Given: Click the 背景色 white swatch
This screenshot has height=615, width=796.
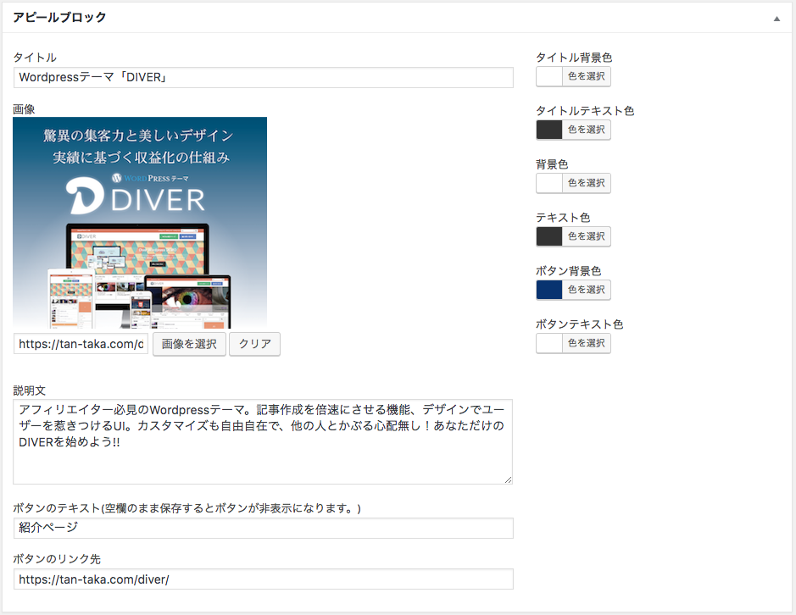Looking at the screenshot, I should 549,183.
